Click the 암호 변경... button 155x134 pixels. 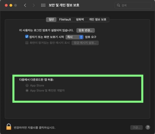pyautogui.click(x=86, y=30)
